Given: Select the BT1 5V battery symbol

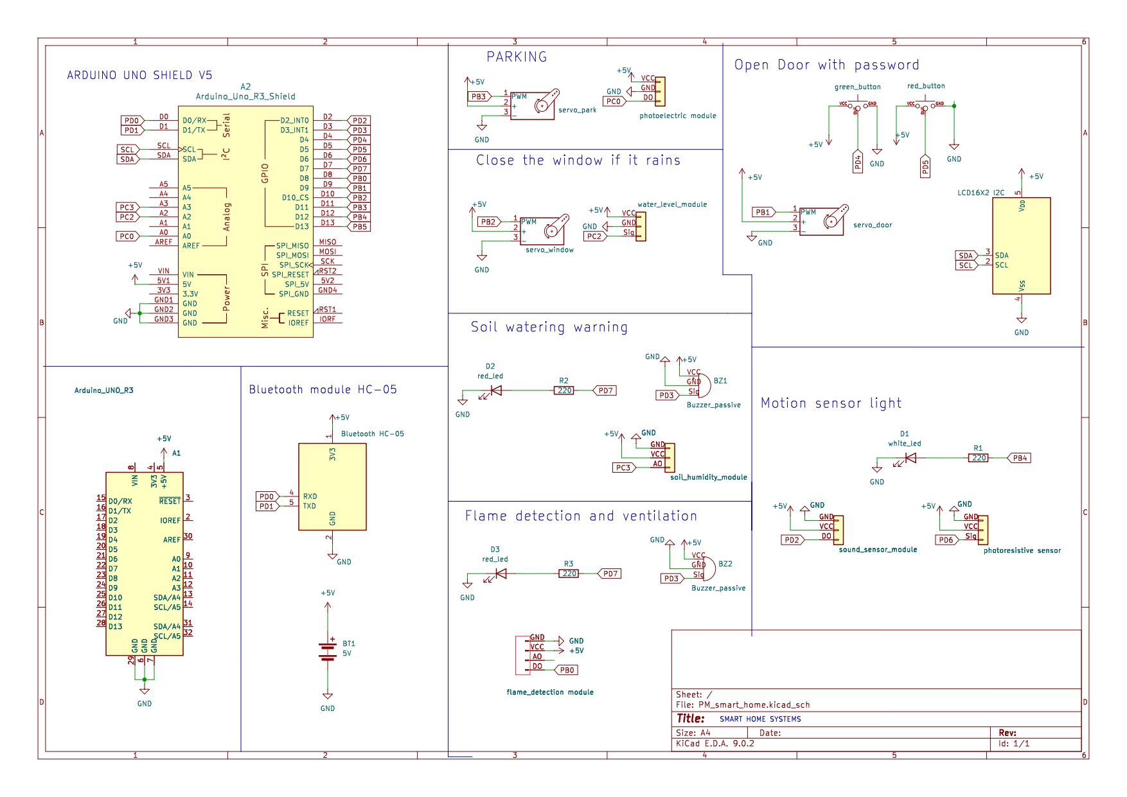Looking at the screenshot, I should [328, 650].
